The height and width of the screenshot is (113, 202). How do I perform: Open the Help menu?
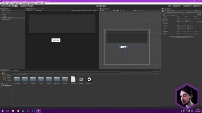click(x=44, y=3)
